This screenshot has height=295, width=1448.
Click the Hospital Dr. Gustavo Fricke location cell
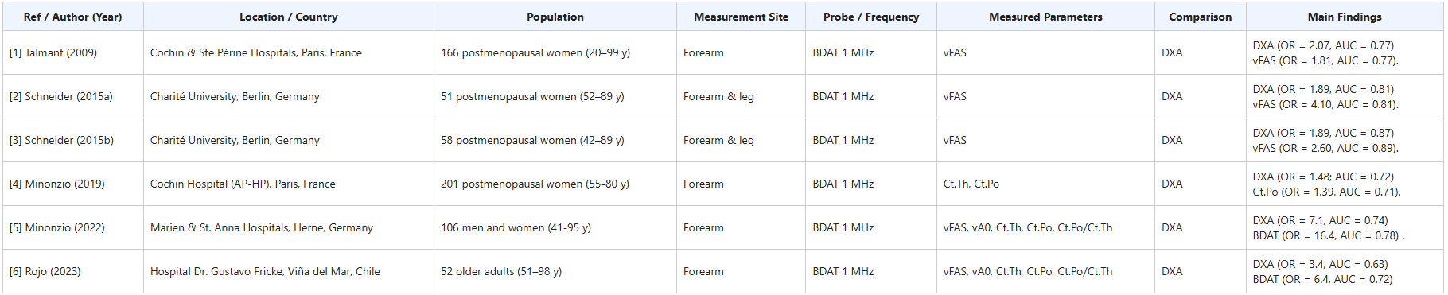coord(289,271)
